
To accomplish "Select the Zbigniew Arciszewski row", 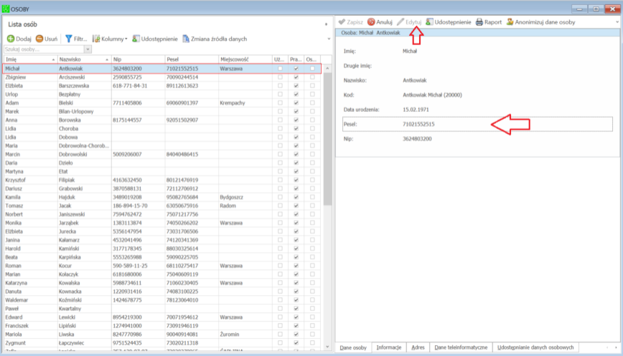I will tap(161, 77).
